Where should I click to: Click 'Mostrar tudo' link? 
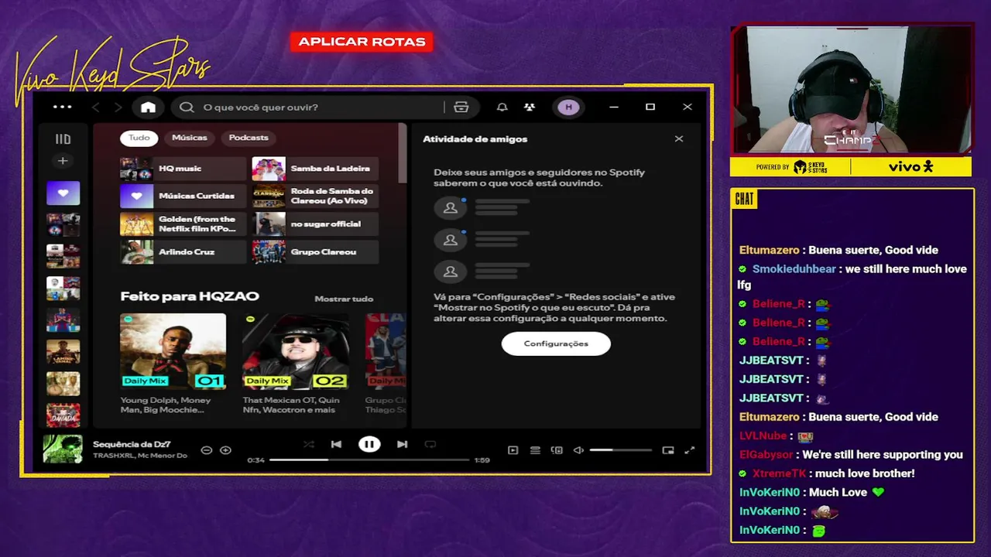(x=344, y=299)
